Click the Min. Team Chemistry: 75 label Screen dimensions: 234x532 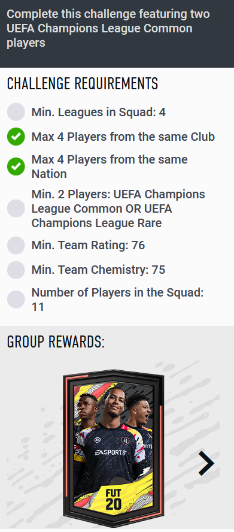(x=98, y=270)
